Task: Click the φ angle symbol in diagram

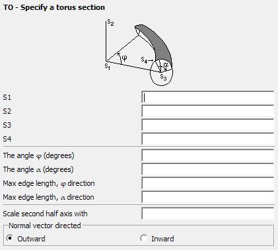Action: (x=124, y=58)
